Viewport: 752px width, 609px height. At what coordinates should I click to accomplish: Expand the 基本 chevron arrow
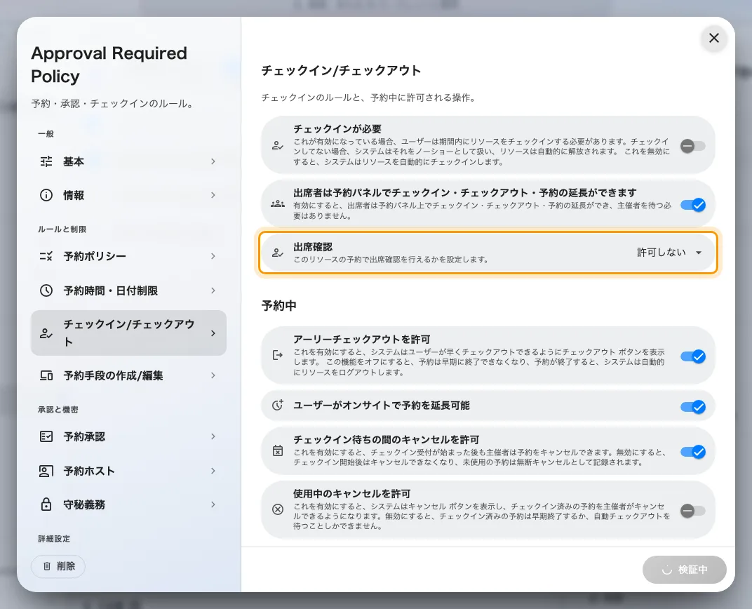[x=213, y=161]
